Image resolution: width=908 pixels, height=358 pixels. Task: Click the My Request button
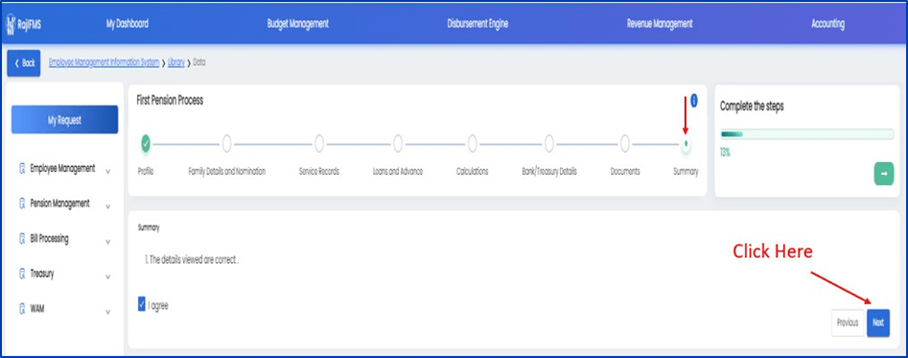[x=64, y=120]
